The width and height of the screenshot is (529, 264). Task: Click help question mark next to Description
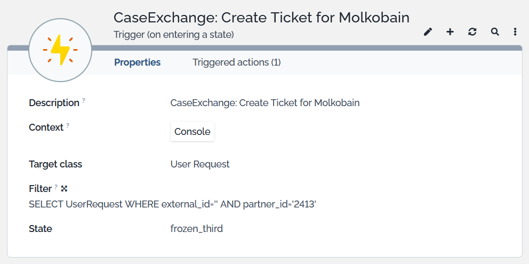pos(84,101)
